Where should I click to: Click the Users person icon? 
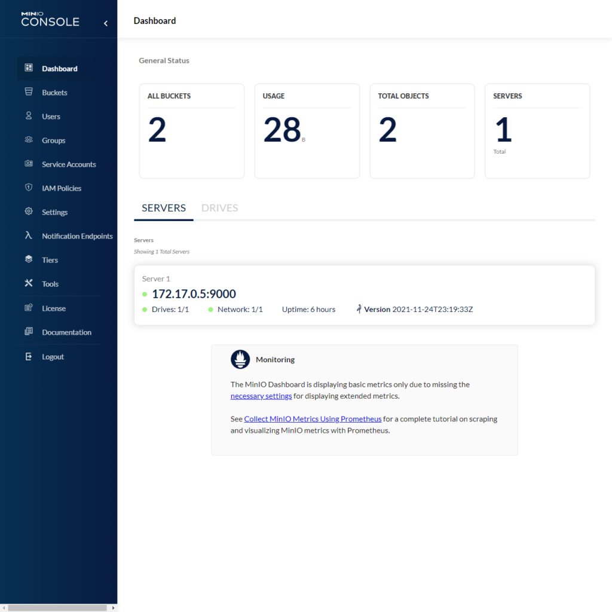coord(29,116)
